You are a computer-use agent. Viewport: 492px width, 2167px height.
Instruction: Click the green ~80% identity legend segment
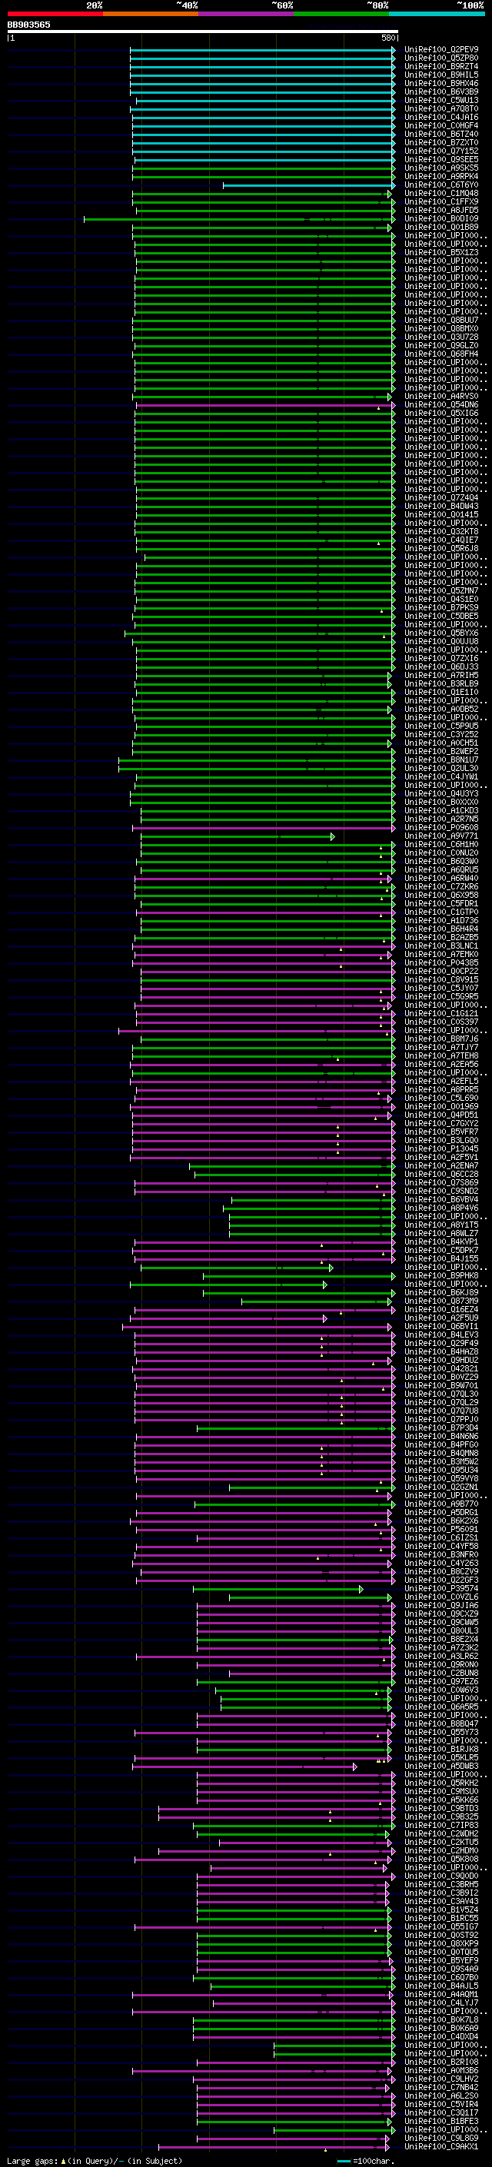[341, 14]
